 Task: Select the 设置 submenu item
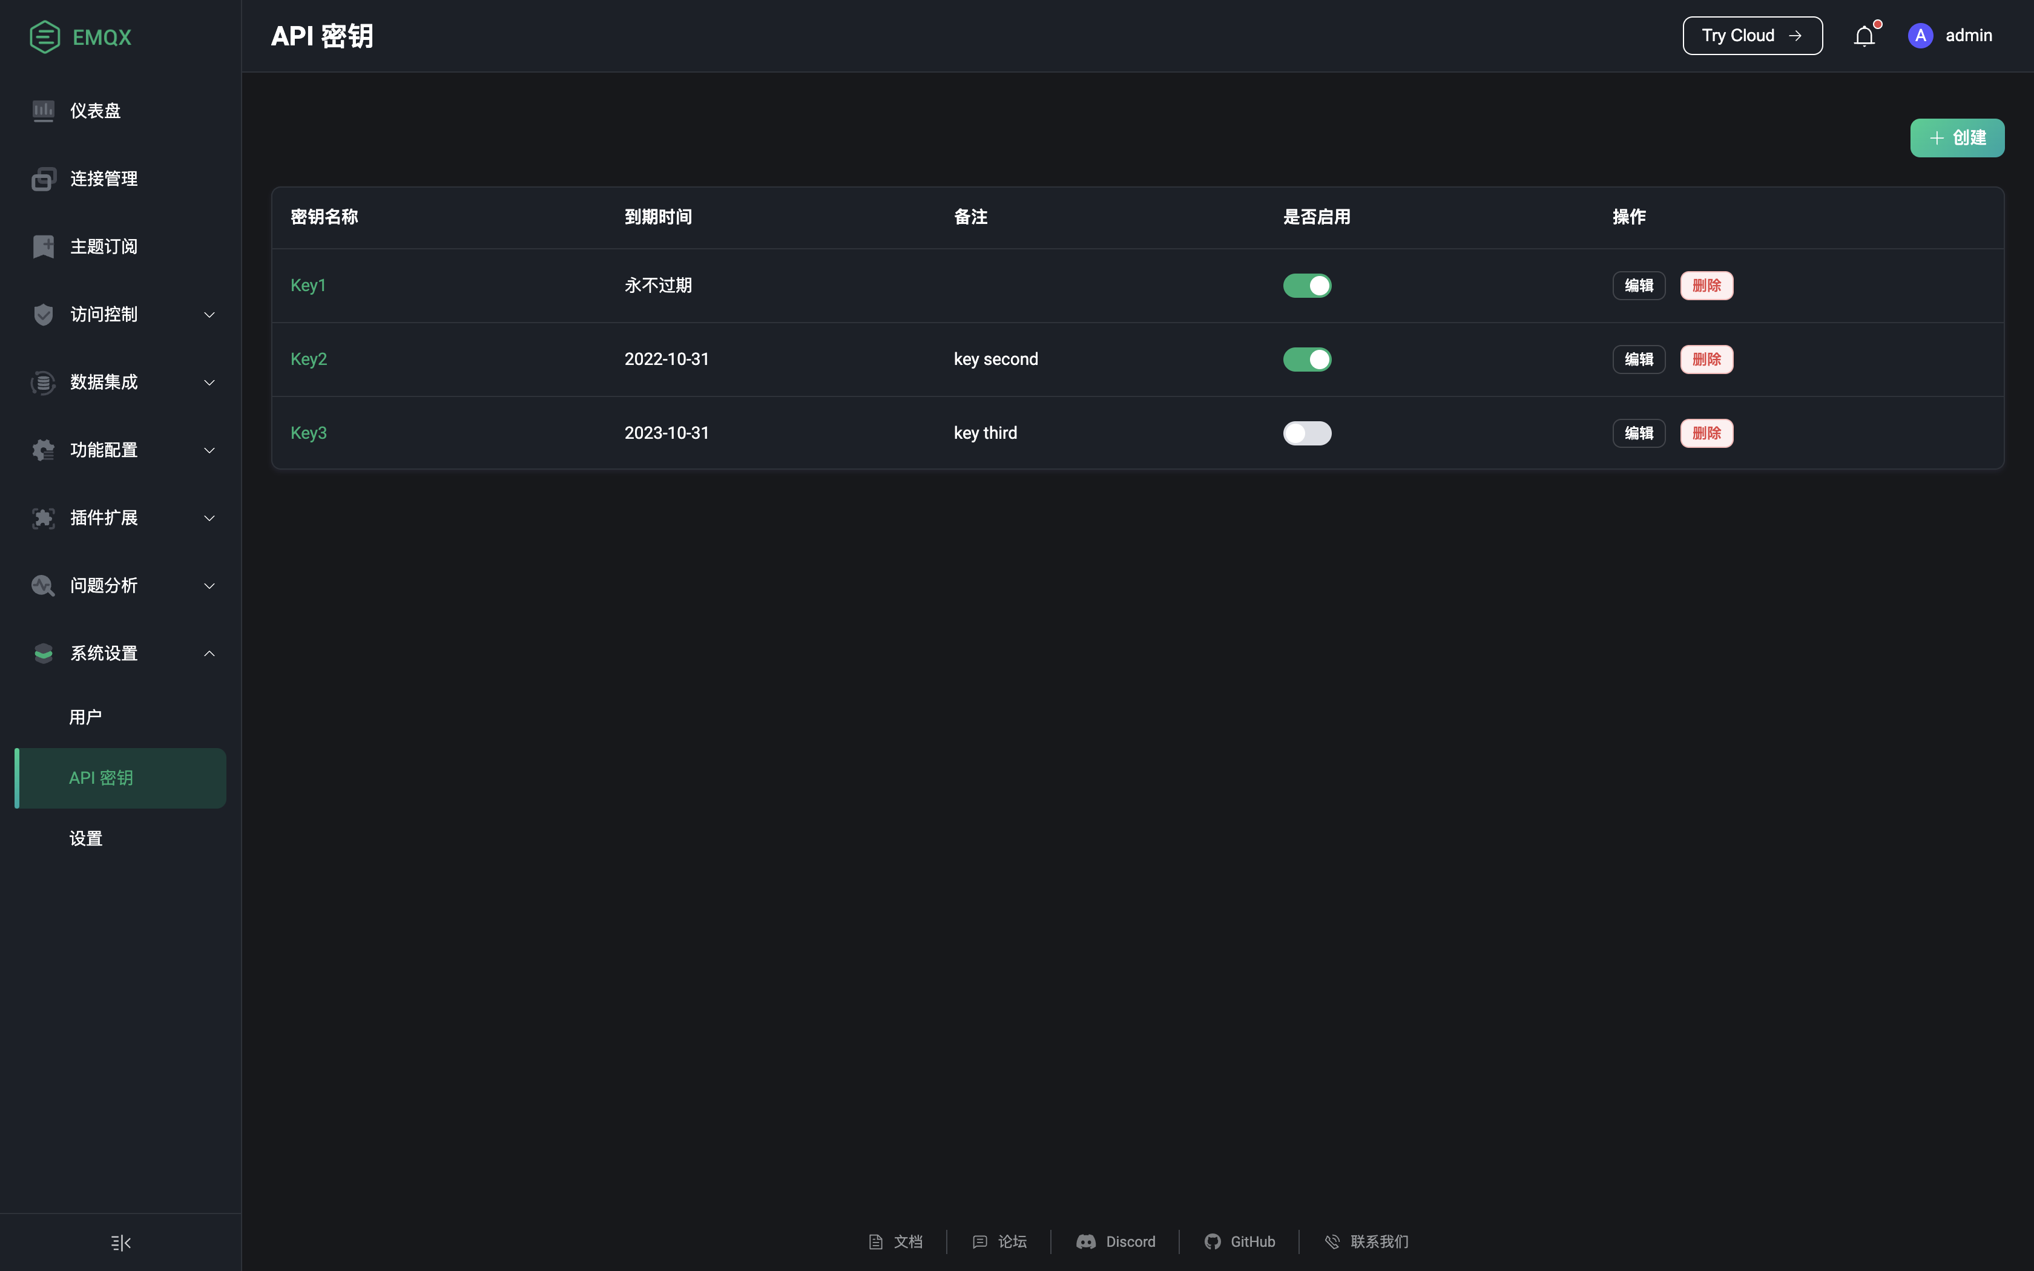(x=86, y=838)
